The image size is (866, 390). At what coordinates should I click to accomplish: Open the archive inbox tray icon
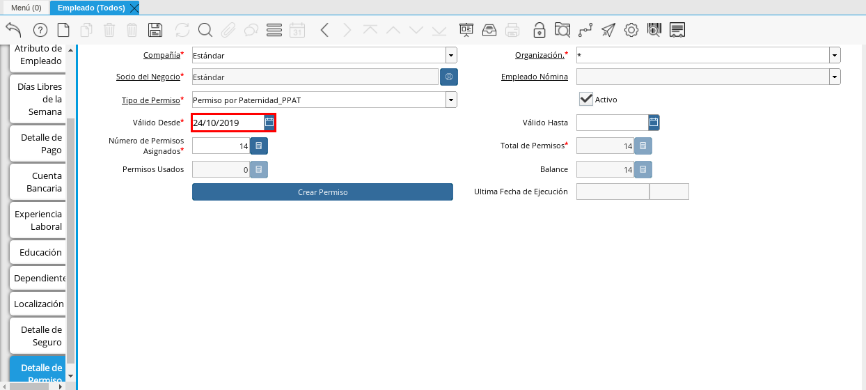click(489, 30)
